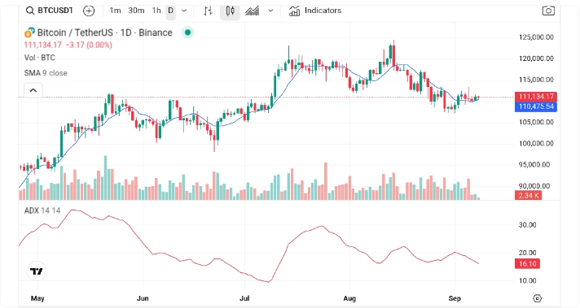Screen dimensions: 580x308
Task: Click the red 111,134.17 price label
Action: tap(536, 97)
